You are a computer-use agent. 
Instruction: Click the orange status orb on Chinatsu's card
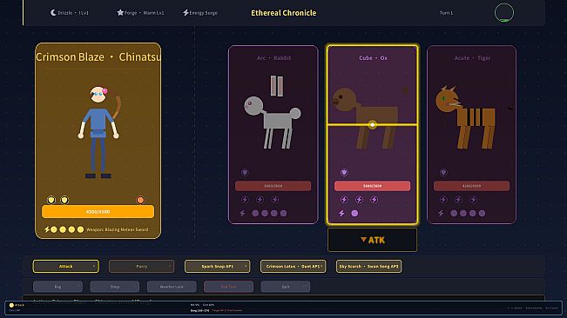(x=140, y=200)
